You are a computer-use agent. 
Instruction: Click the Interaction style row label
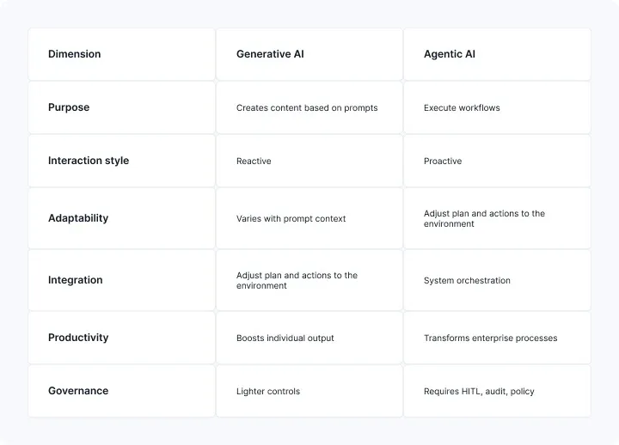tap(121, 161)
